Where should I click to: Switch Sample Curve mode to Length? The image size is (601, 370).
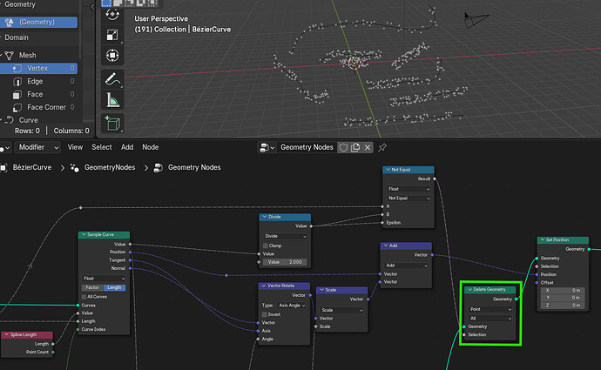(x=114, y=287)
